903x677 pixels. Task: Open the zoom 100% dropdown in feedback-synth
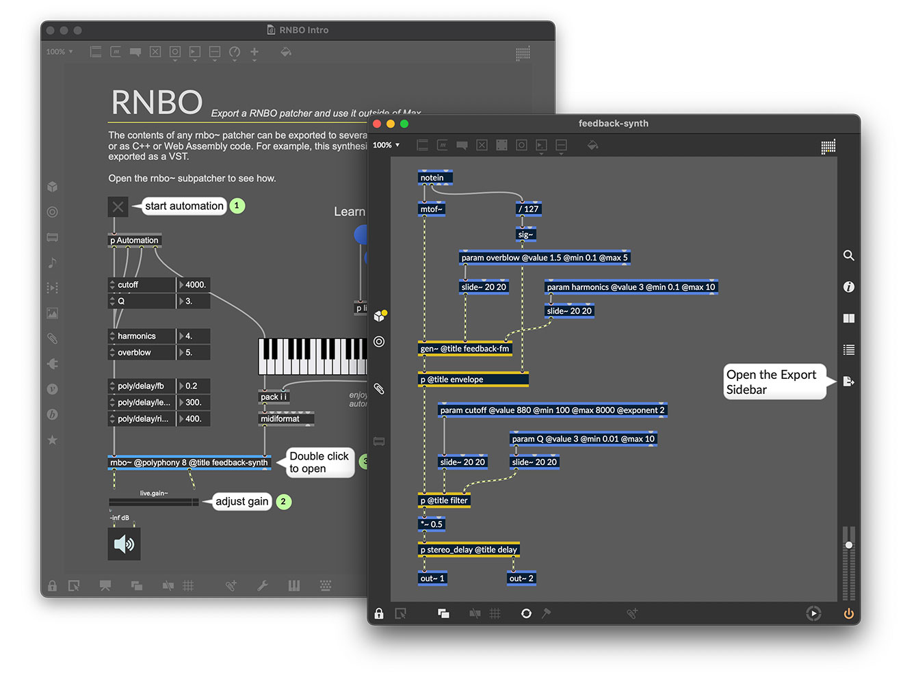coord(387,145)
